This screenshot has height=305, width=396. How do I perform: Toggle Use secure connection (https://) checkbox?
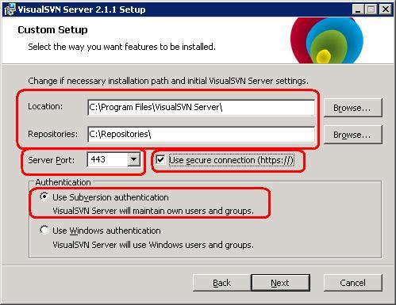point(160,160)
